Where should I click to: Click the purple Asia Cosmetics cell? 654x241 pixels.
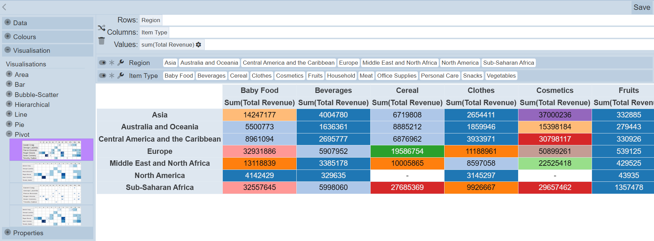pos(555,115)
